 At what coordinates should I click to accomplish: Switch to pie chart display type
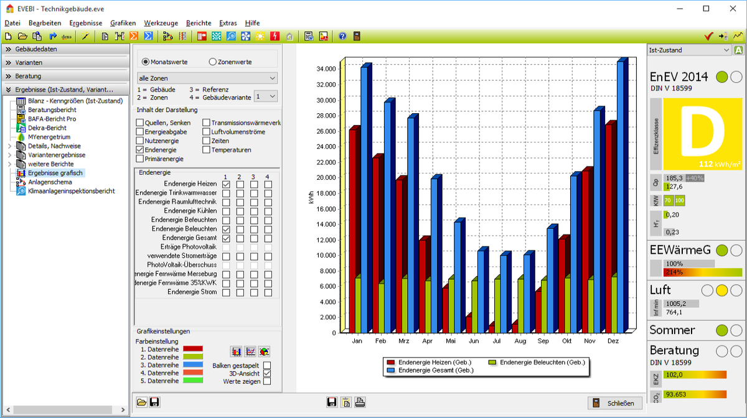265,352
